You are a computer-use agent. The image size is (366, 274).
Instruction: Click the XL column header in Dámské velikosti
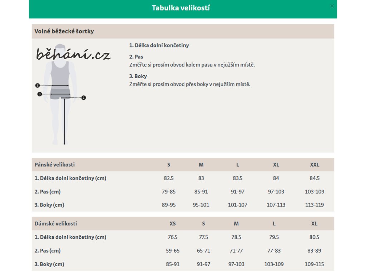[314, 223]
